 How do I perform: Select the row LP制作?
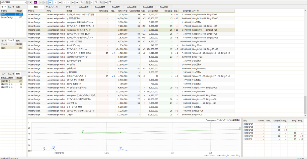(x=131, y=115)
